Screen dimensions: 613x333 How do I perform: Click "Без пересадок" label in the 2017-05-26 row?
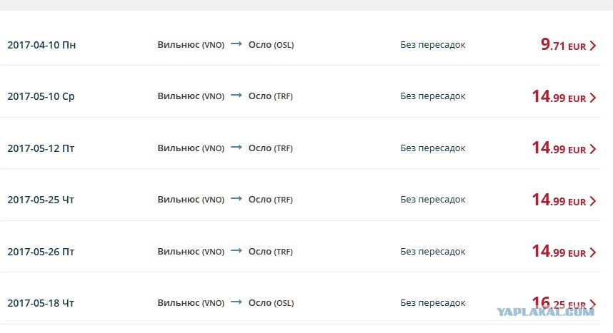433,252
